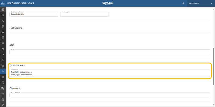The image size is (215, 107).
Task: Click the ATIS text field
Action: click(x=110, y=51)
